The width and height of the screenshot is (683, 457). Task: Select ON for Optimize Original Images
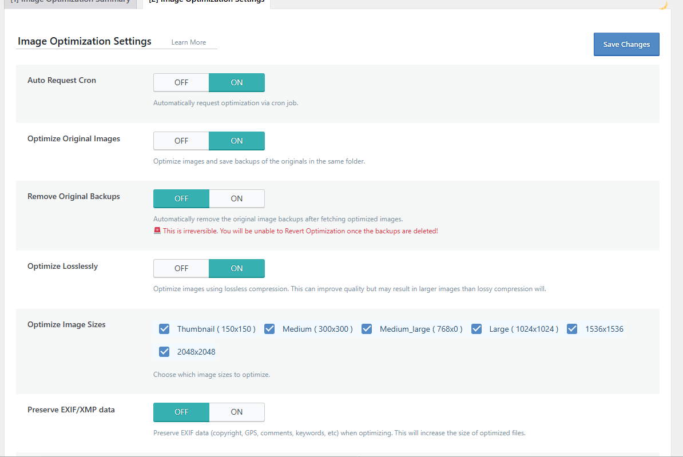(x=236, y=141)
